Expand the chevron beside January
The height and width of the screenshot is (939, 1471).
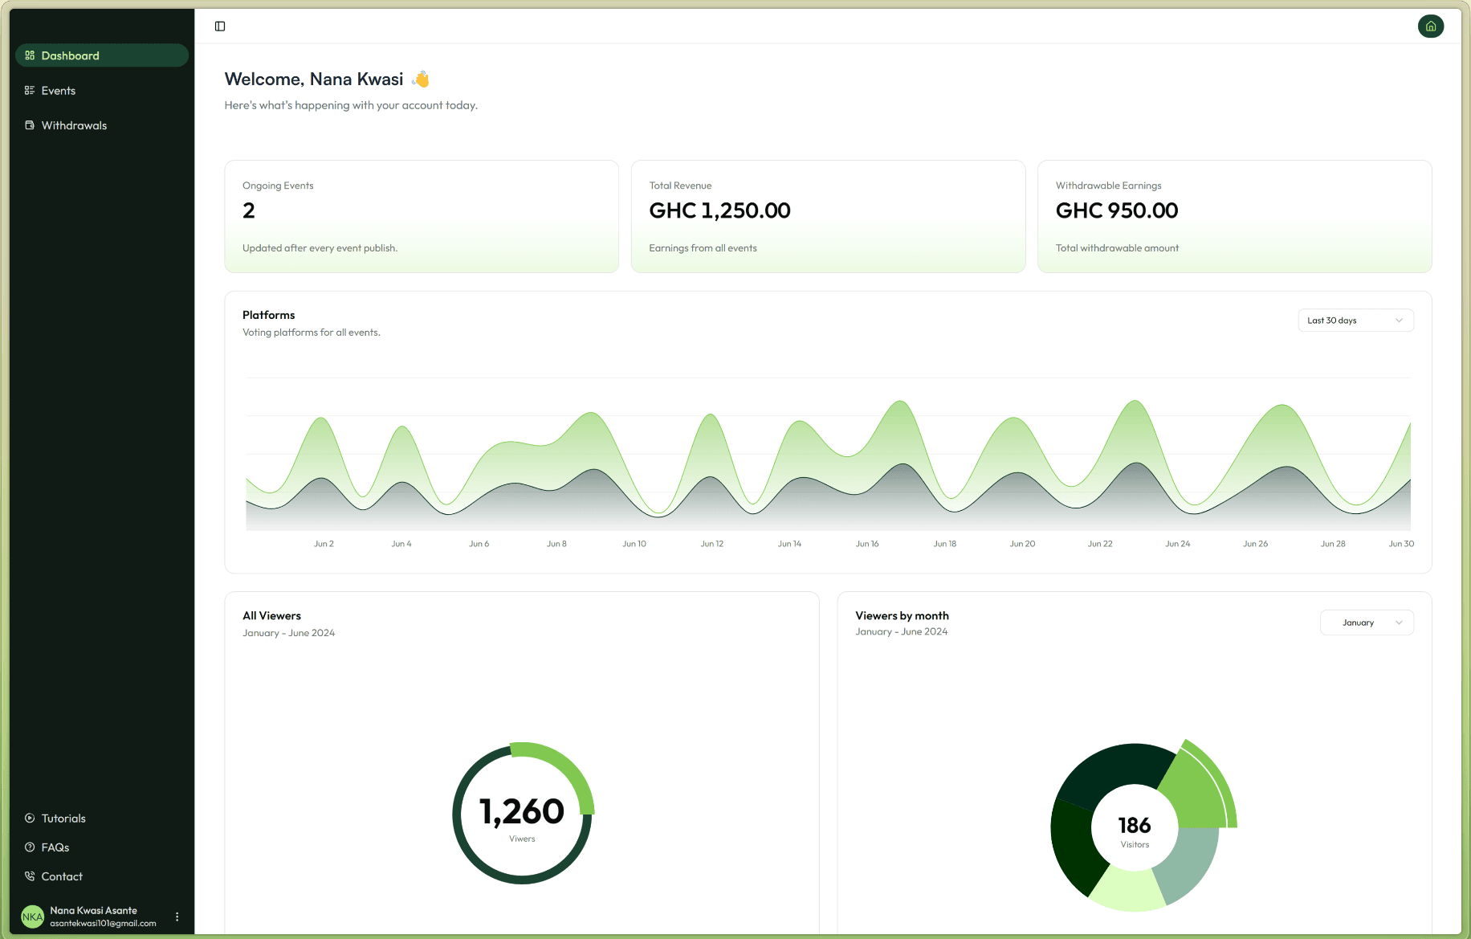[x=1397, y=623]
